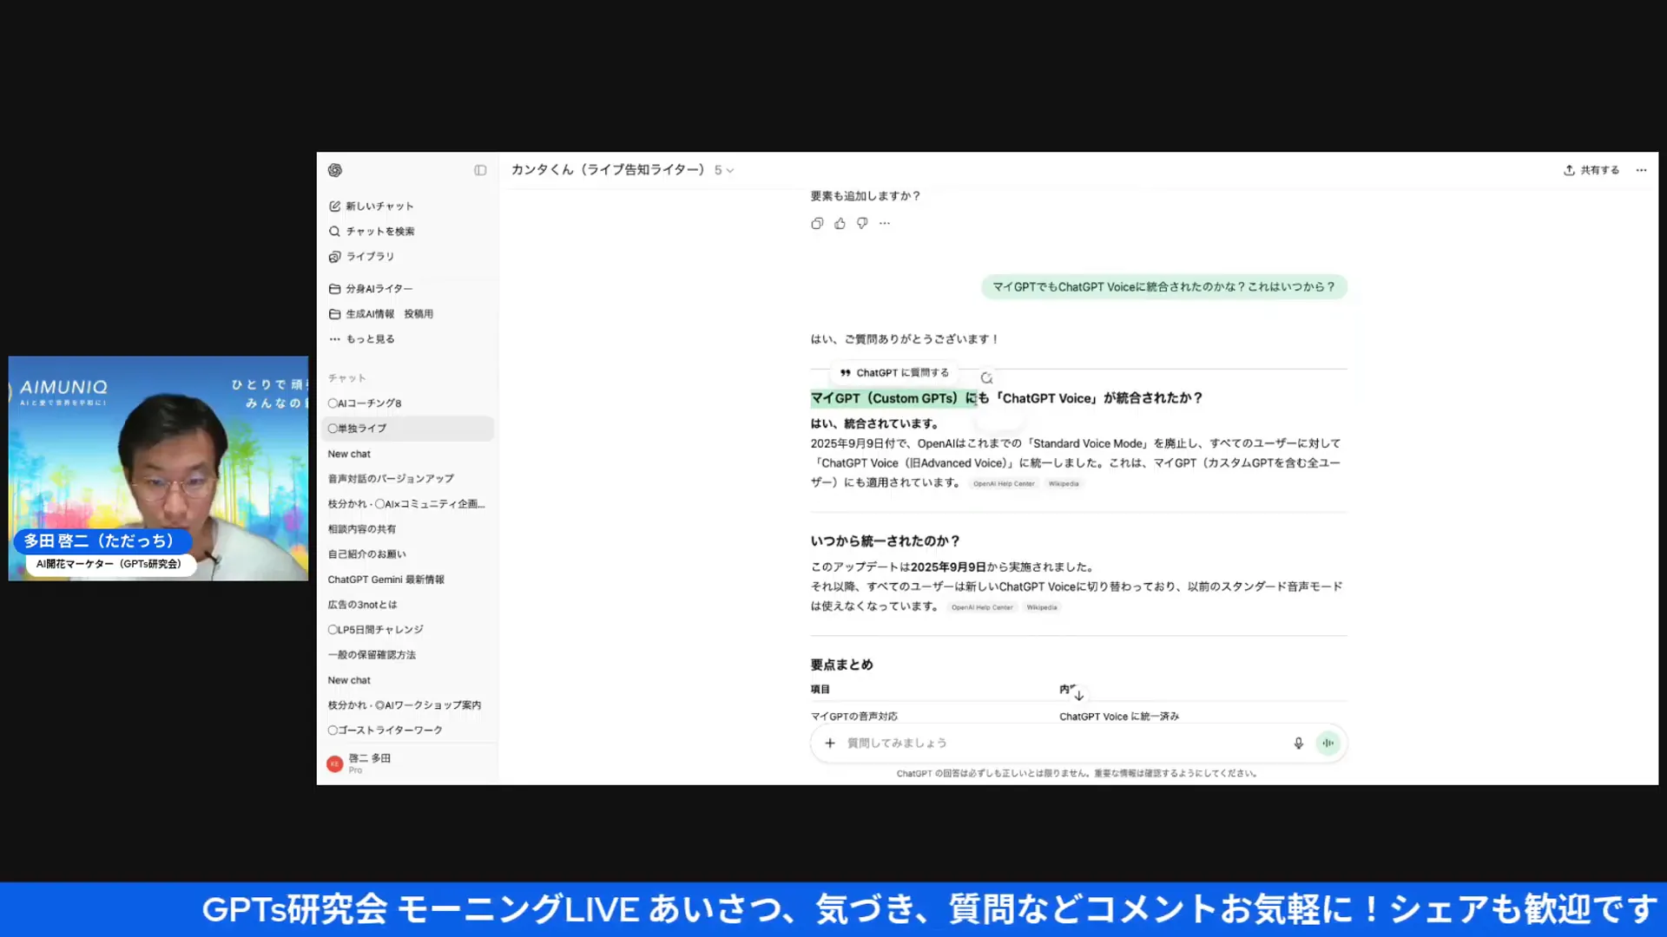Click the マイGPTの音声対応 table cell
1667x937 pixels.
[x=853, y=716]
